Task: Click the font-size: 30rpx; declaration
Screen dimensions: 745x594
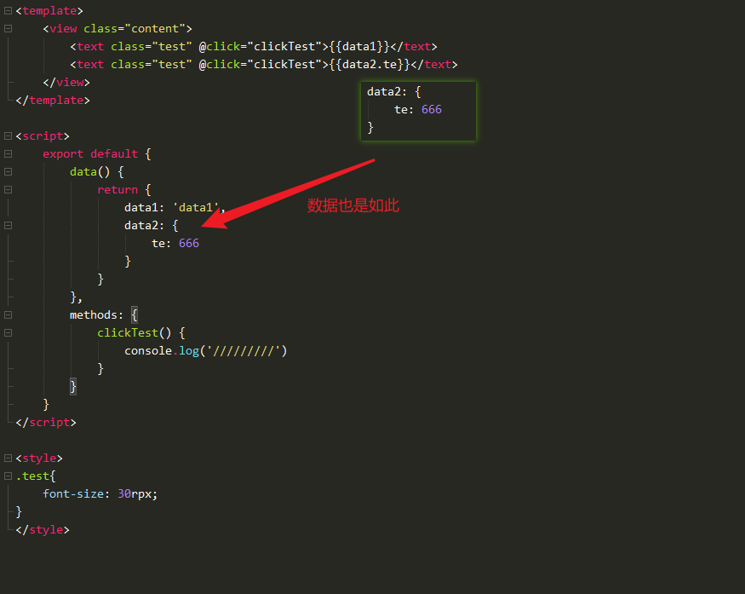Action: click(100, 494)
